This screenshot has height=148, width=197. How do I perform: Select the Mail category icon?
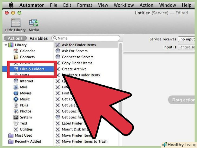[16, 87]
